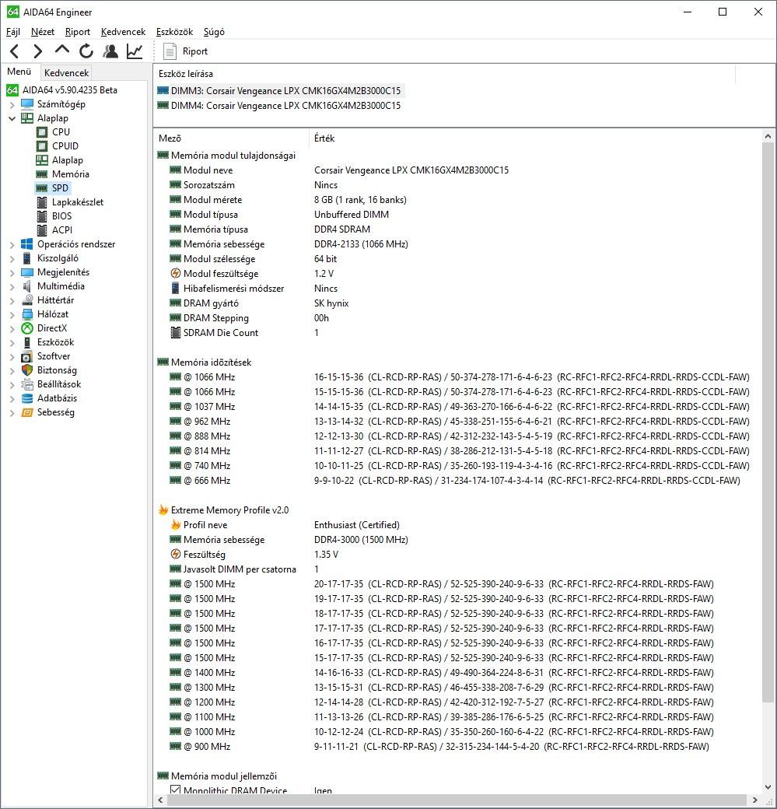This screenshot has width=777, height=809.
Task: Toggle the Monolithic DRAM Device checkbox
Action: 176,790
